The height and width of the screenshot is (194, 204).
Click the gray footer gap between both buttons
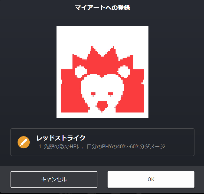[x=102, y=179]
